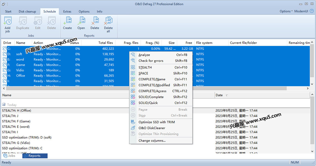Click the 482,323 total files cell

(107, 49)
